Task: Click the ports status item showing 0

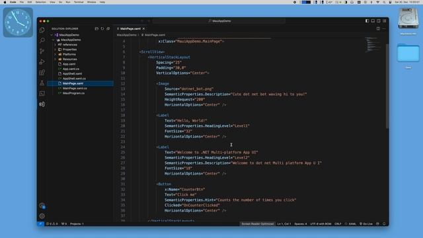Action: (64, 223)
